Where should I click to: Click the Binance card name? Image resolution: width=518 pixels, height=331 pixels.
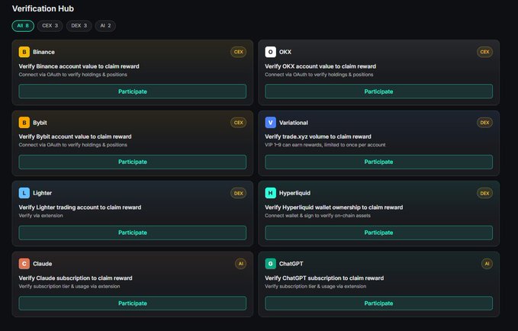tap(43, 52)
